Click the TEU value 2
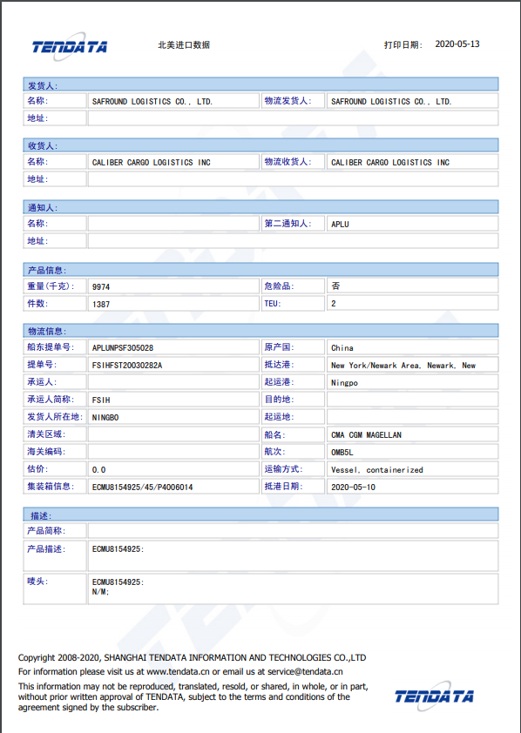Image resolution: width=521 pixels, height=733 pixels. pyautogui.click(x=334, y=304)
